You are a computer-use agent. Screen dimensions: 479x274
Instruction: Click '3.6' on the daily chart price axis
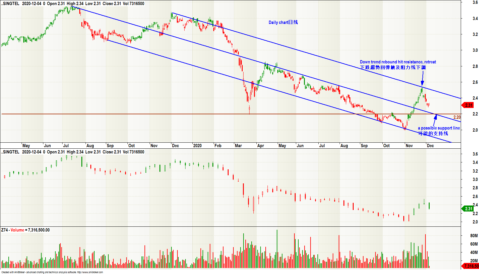pos(475,2)
